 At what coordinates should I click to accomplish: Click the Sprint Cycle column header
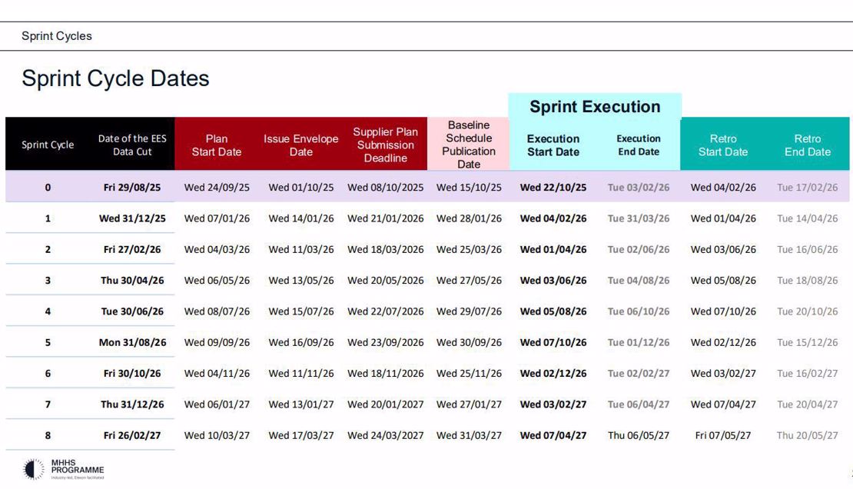(48, 145)
